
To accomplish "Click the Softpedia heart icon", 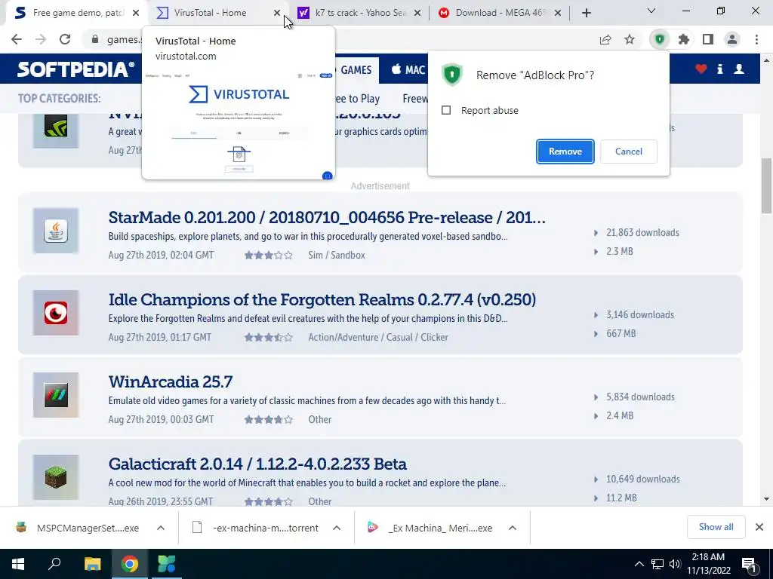I will (701, 69).
